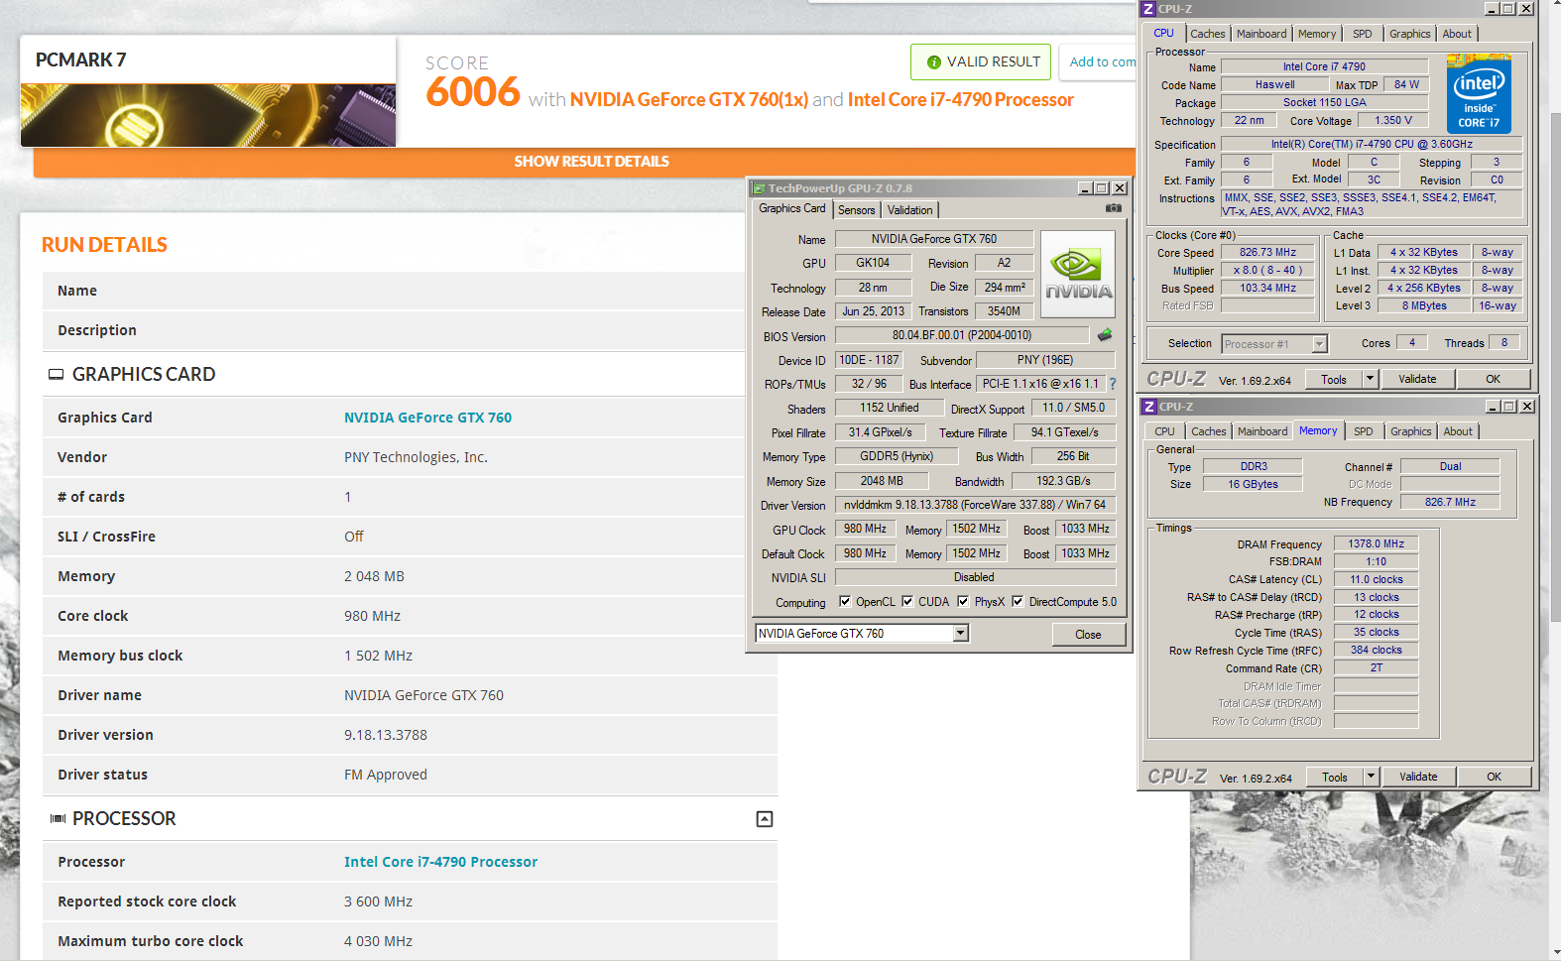Click the Bus Interface question mark icon
Screen dimensions: 1561x961
point(1113,384)
